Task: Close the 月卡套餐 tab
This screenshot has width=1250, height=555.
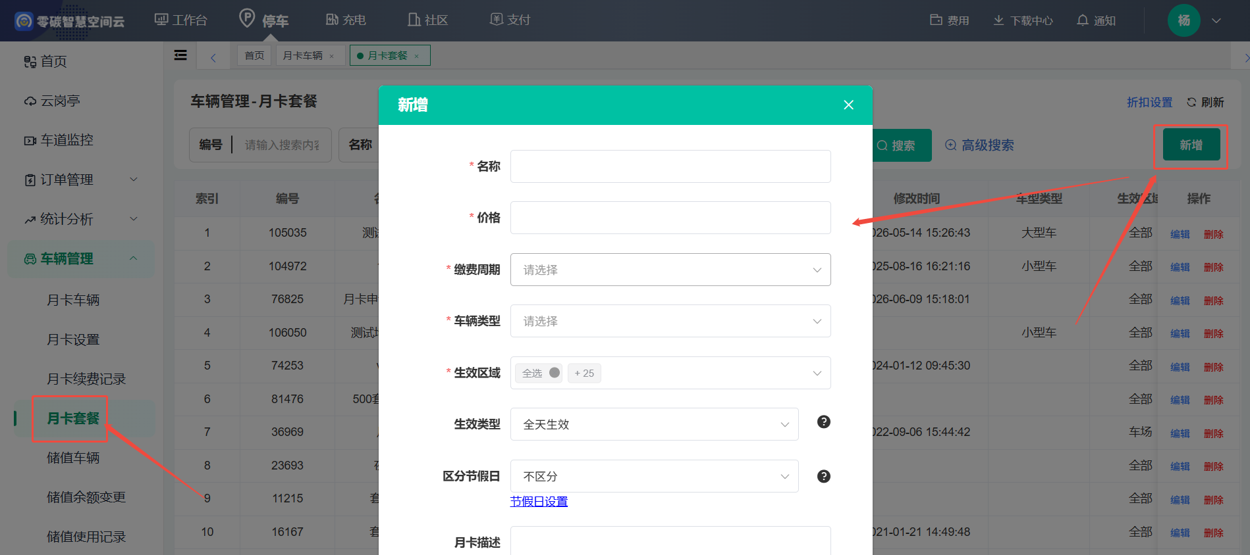Action: pyautogui.click(x=416, y=57)
